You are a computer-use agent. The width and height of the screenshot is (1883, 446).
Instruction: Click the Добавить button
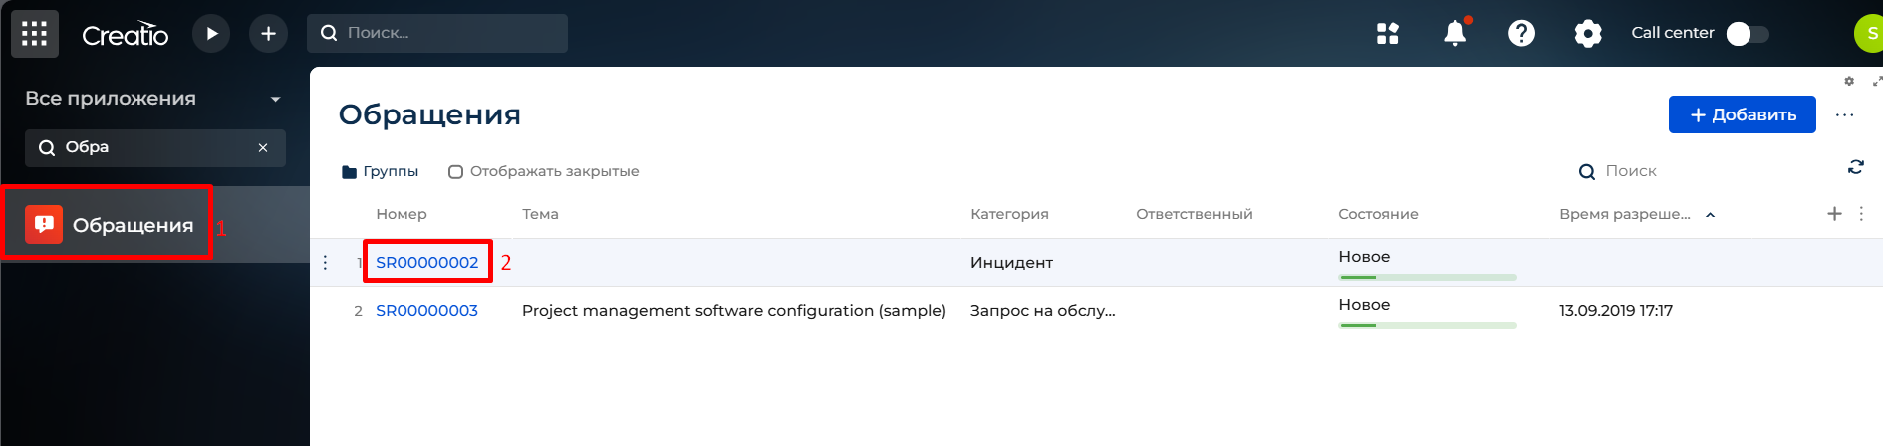(x=1742, y=114)
